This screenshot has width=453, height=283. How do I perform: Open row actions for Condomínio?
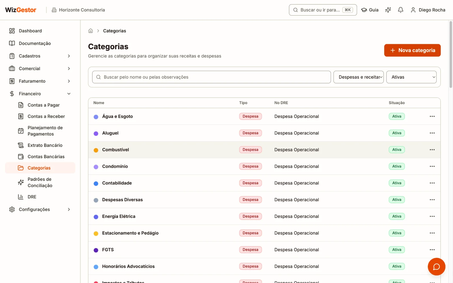point(432,166)
